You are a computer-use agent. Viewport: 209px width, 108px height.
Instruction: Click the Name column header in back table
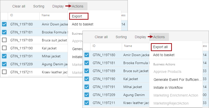pos(46,15)
